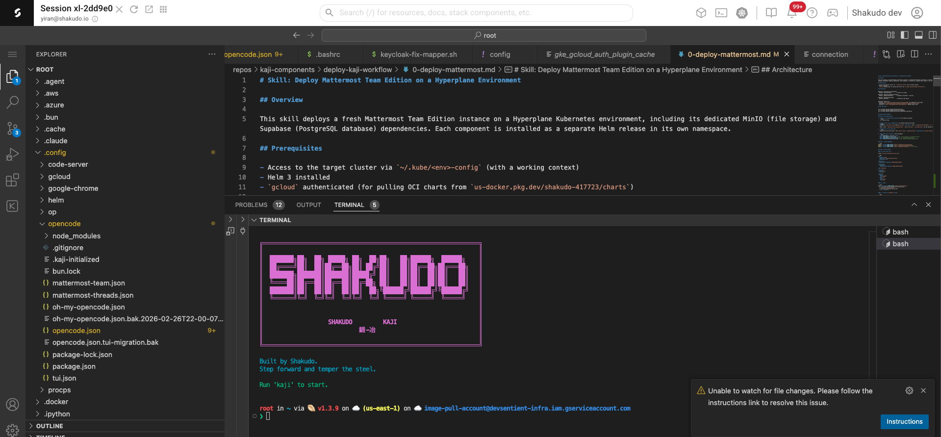Open Run and Debug view

coord(12,154)
